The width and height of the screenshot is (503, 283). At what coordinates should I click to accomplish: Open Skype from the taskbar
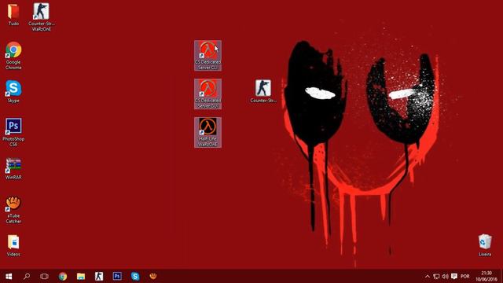pyautogui.click(x=135, y=276)
